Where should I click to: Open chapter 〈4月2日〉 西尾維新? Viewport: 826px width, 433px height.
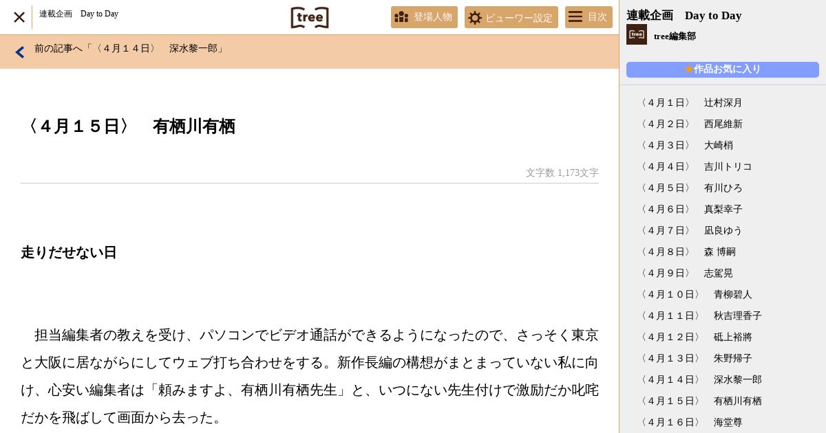click(x=690, y=124)
